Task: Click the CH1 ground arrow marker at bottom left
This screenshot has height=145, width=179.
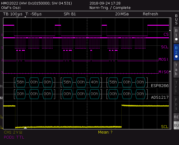Action: [1, 127]
